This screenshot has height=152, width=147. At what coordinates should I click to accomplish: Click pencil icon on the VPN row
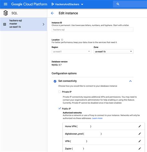[x=140, y=141]
